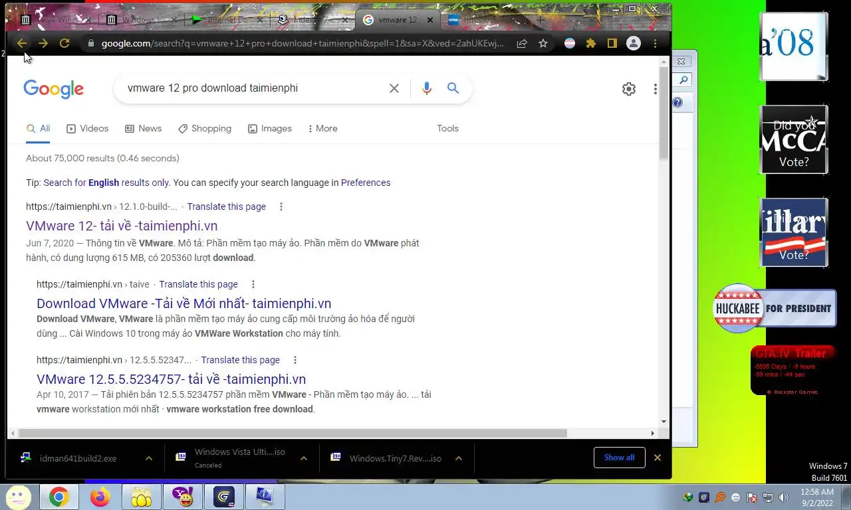Toggle the Chrome side panel icon
The height and width of the screenshot is (510, 851).
point(612,43)
